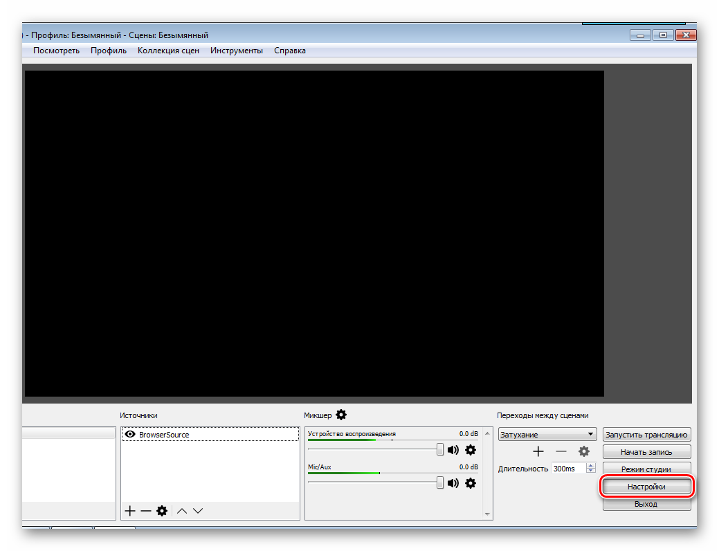Click mixer scrollbar up arrow
Viewport: 719px width, 551px height.
click(x=487, y=433)
